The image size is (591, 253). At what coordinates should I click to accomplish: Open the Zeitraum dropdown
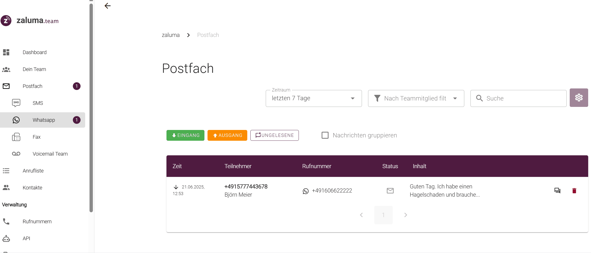pyautogui.click(x=314, y=98)
